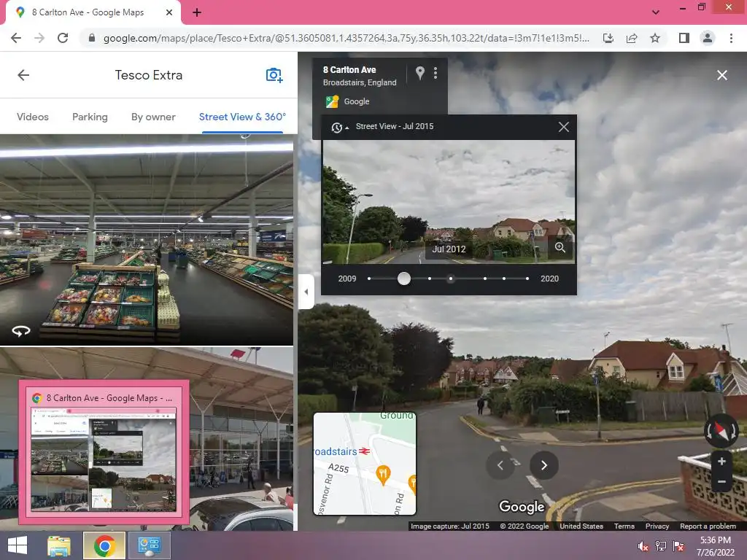
Task: Select the first timeline dot near 2009
Action: coord(369,279)
